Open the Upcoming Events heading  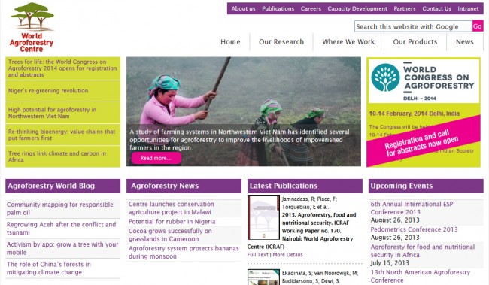click(402, 186)
